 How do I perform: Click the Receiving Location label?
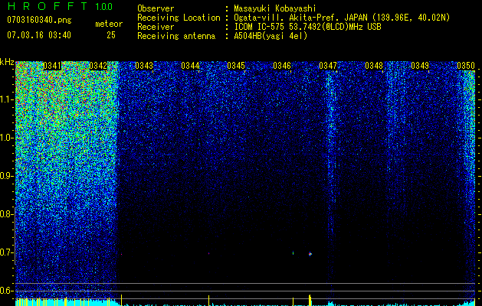(x=179, y=18)
